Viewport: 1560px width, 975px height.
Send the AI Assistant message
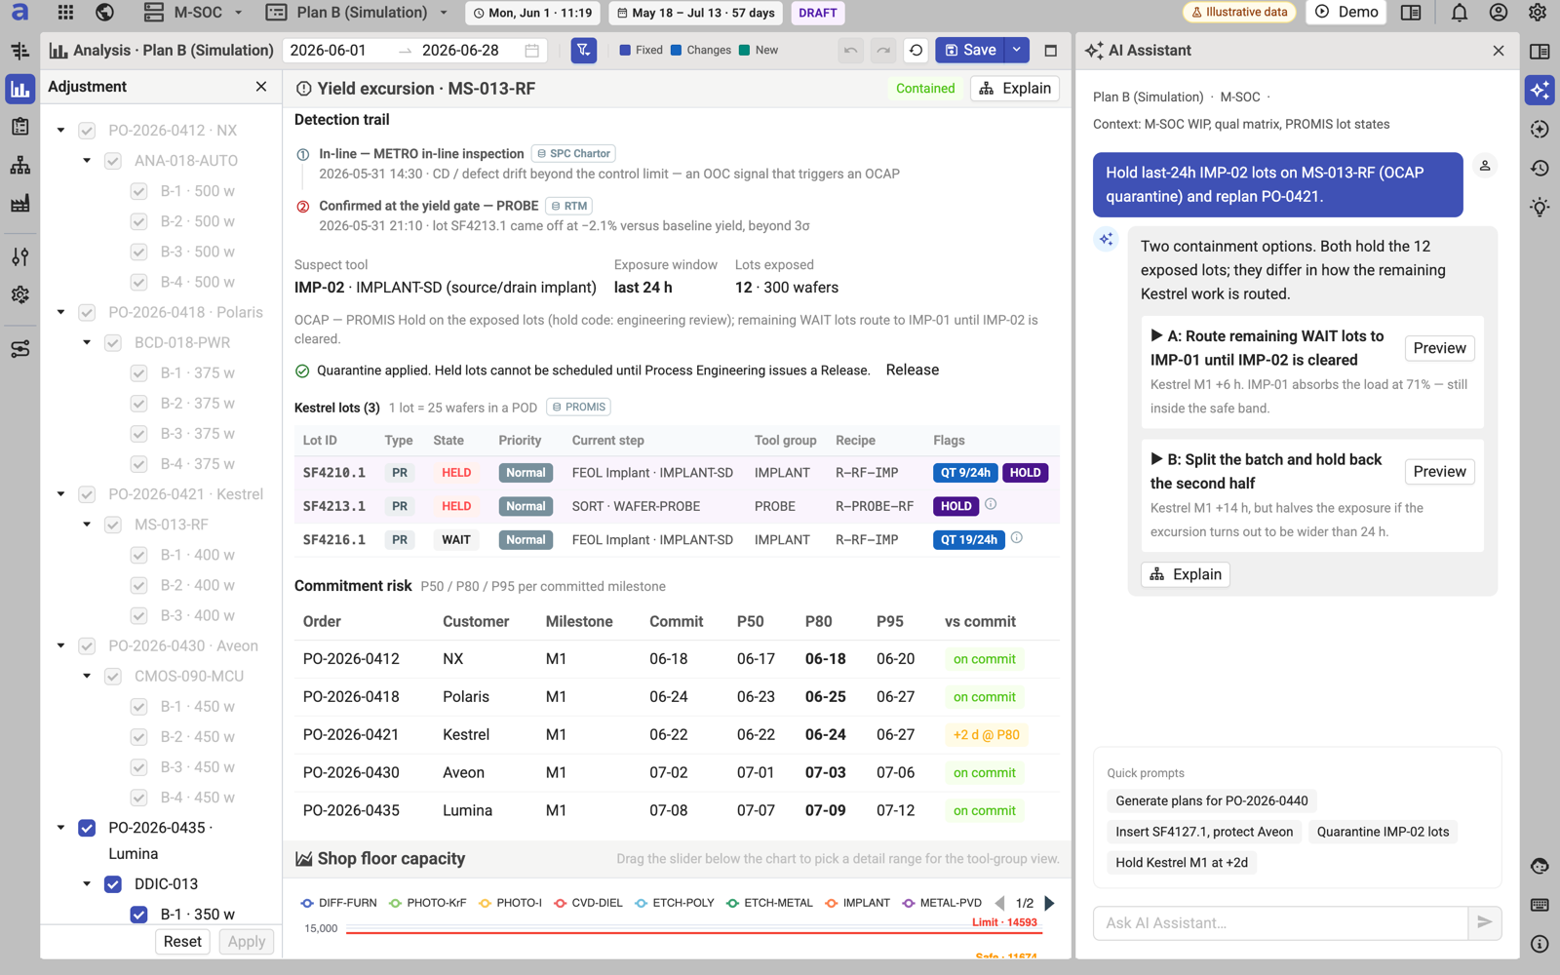point(1485,922)
